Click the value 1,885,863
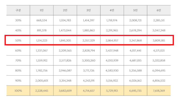 coord(89,31)
